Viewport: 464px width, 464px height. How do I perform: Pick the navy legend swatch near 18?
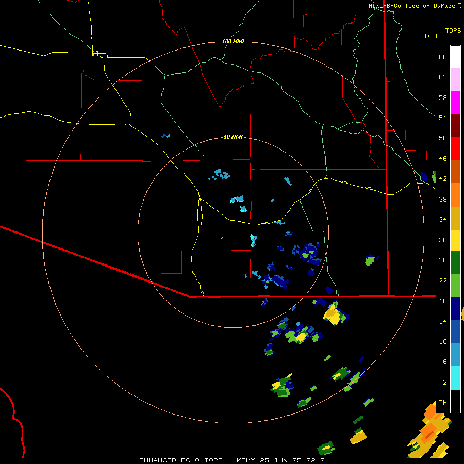click(x=455, y=309)
